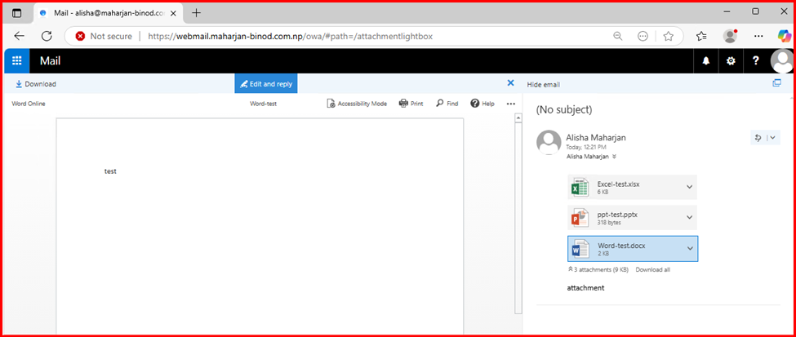The height and width of the screenshot is (337, 796).
Task: Expand options for ppt-test.pptx attachment
Action: pyautogui.click(x=689, y=217)
